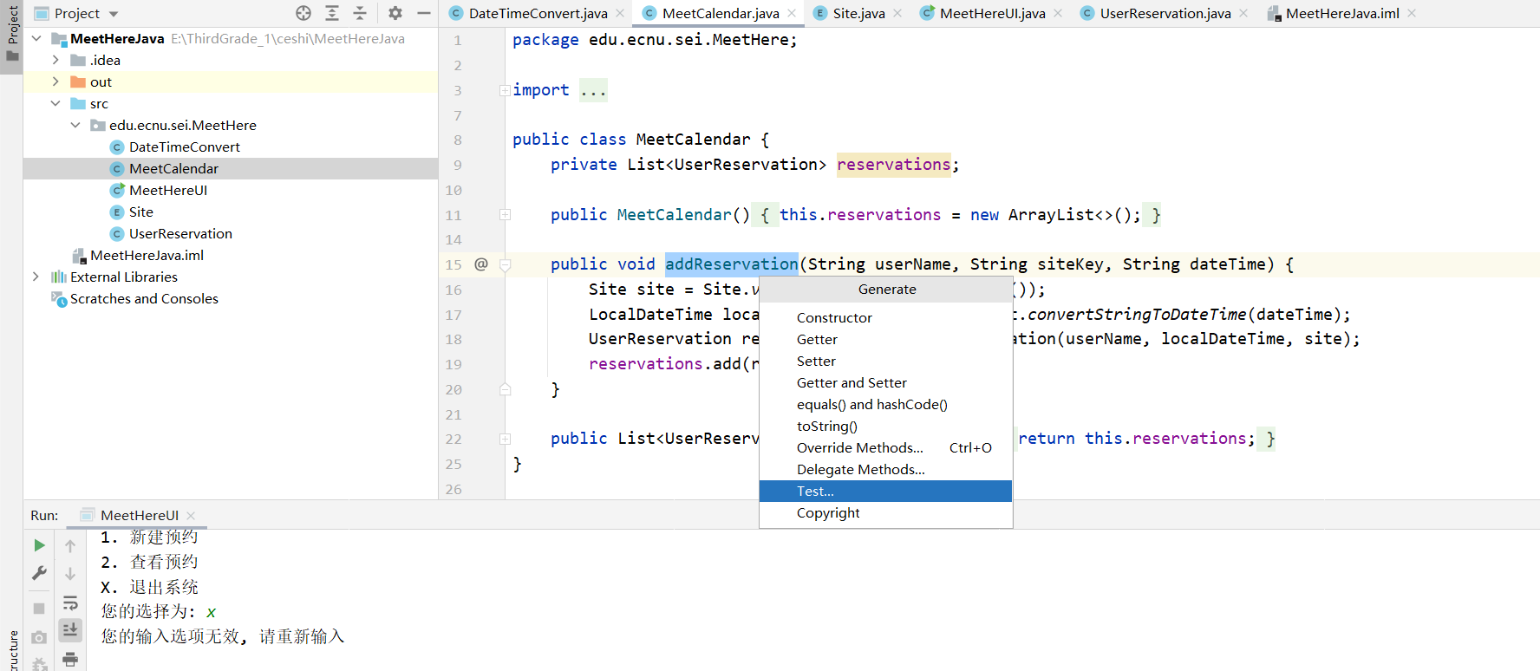
Task: Expand External Libraries node
Action: [x=36, y=277]
